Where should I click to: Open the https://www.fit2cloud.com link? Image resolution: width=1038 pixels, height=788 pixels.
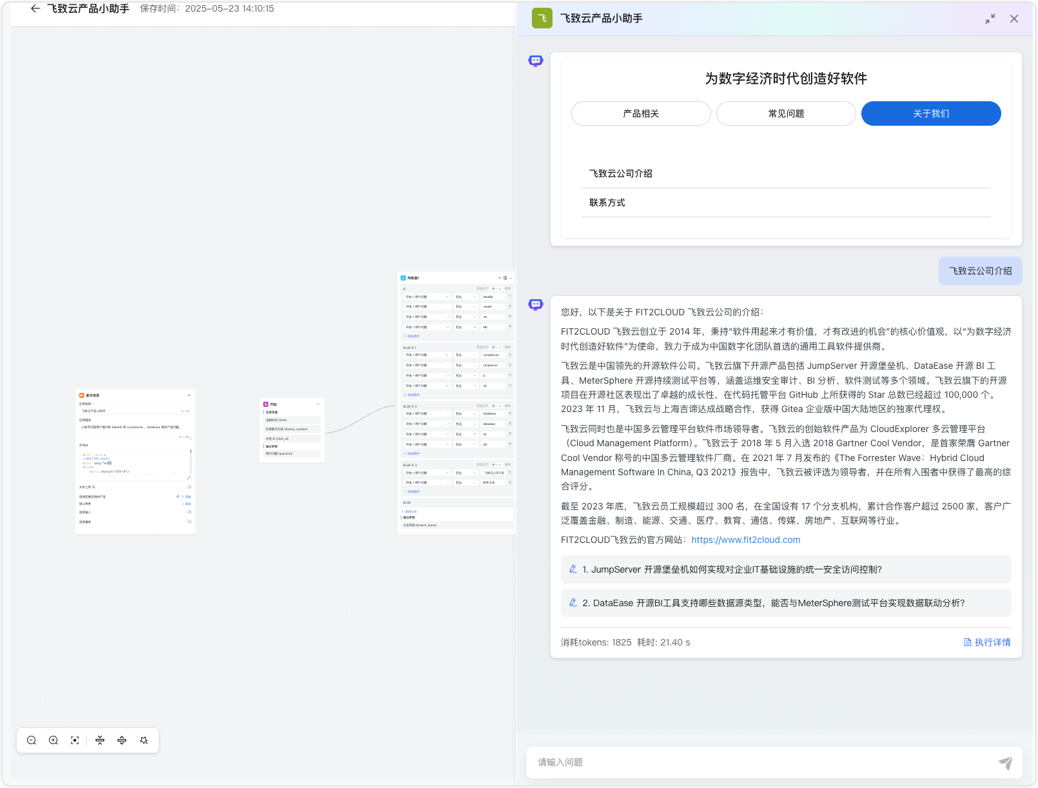746,540
